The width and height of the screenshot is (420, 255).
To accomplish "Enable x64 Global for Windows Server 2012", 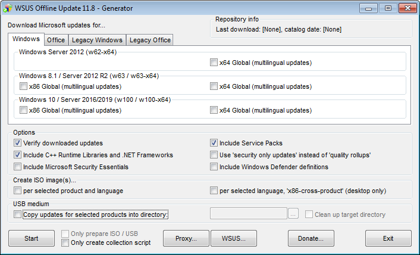I will click(214, 63).
